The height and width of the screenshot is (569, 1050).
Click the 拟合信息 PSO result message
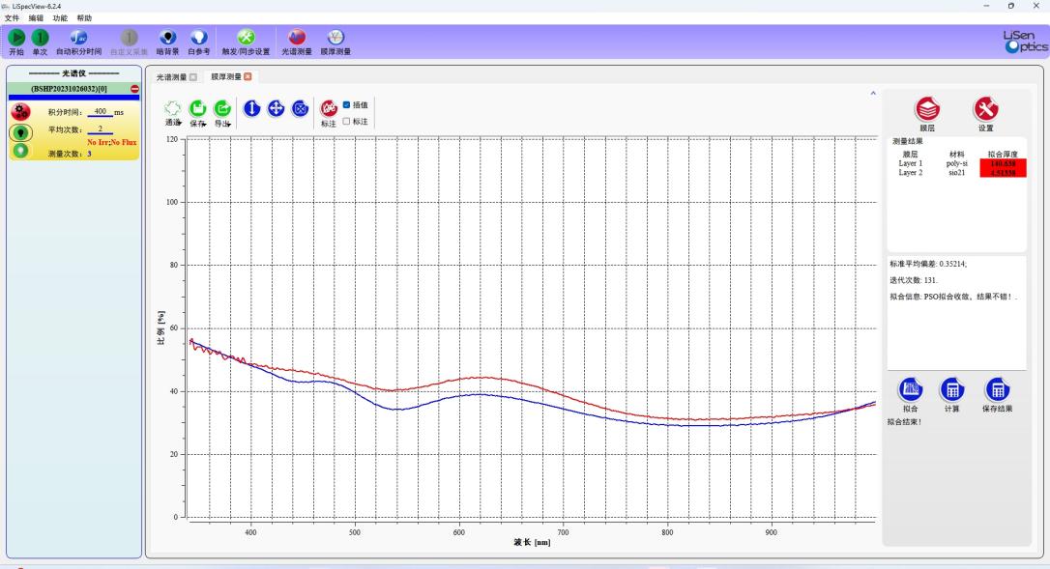coord(953,297)
